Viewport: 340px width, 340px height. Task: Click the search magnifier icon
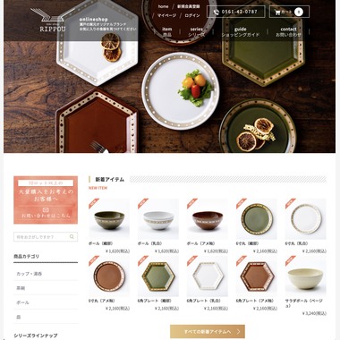[72, 237]
